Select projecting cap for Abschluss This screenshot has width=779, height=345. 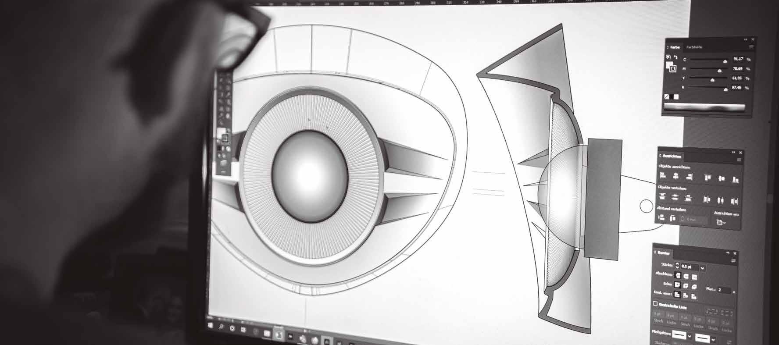click(694, 277)
